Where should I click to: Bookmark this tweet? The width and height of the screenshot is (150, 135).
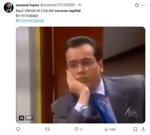pyautogui.click(x=135, y=129)
